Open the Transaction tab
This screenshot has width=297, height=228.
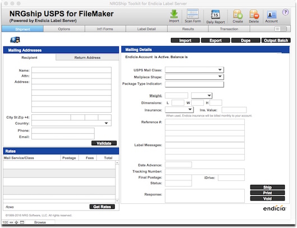tap(229, 29)
